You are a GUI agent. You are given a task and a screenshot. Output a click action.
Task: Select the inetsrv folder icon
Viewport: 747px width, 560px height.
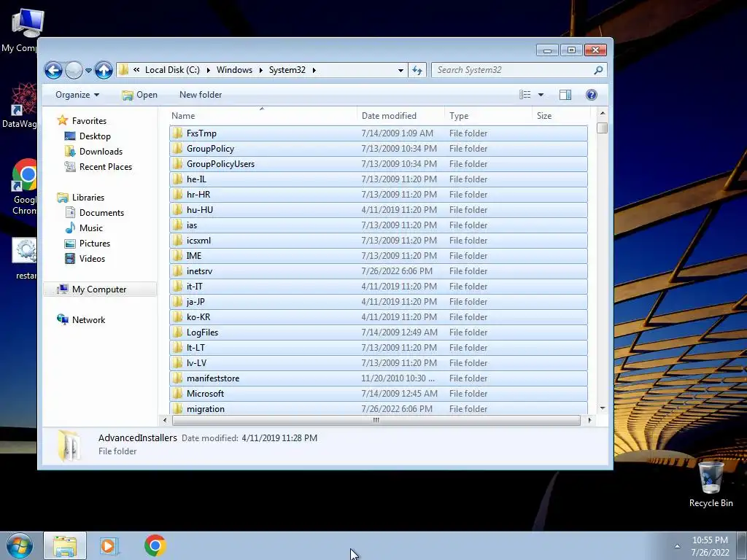click(177, 271)
